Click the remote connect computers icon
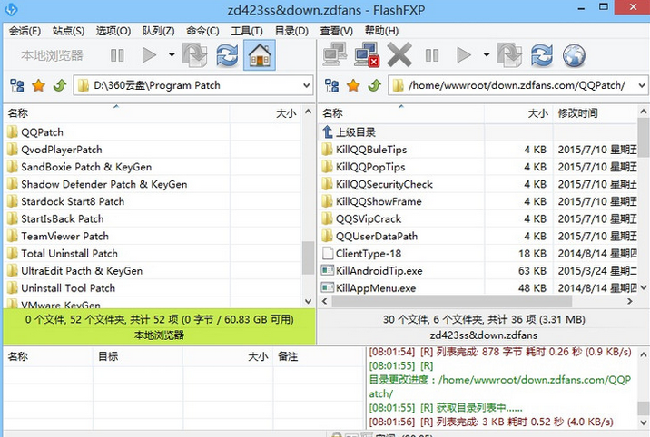 point(335,55)
